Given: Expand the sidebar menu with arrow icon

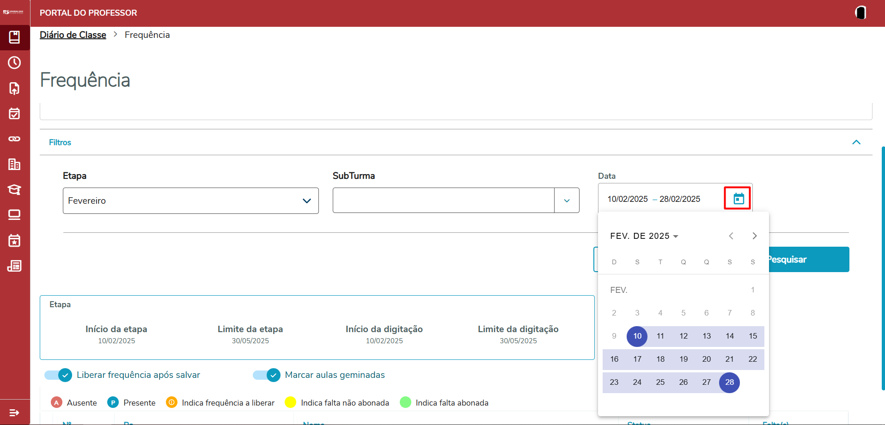Looking at the screenshot, I should point(14,413).
